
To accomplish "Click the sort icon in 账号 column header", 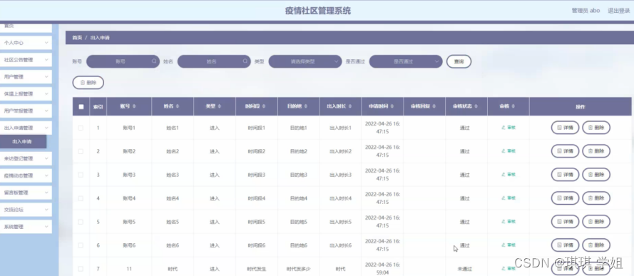I will (134, 106).
